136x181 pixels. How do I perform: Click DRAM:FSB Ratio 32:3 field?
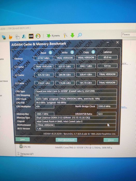click(x=106, y=114)
